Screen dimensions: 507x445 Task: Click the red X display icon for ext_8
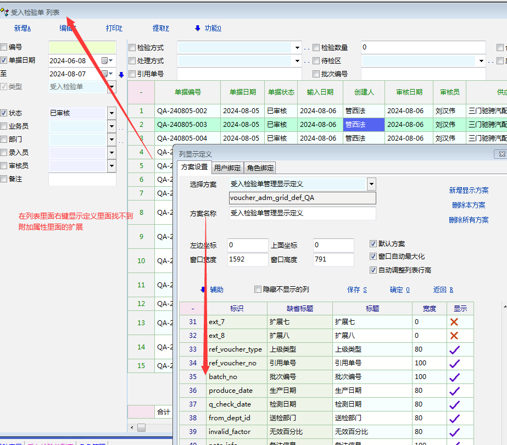[x=454, y=336]
